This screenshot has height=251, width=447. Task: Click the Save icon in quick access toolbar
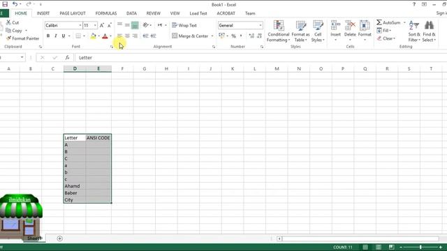5,4
